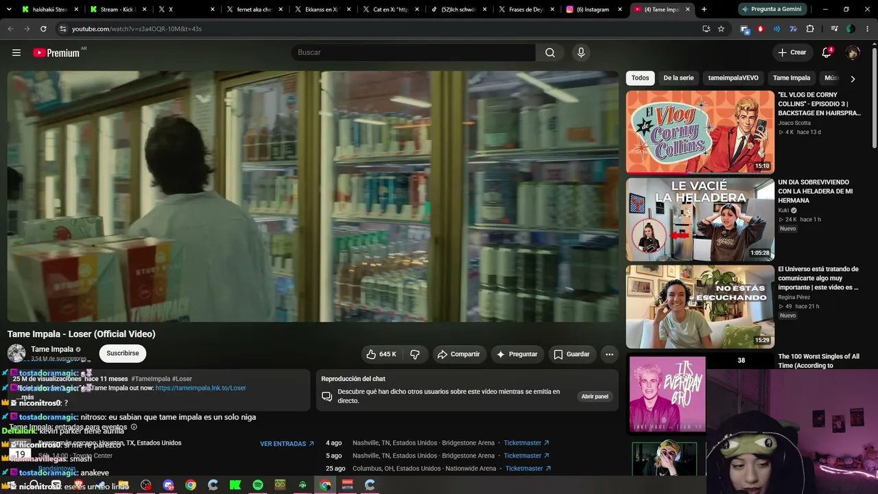Select the tameimpalaVEVO filter chip
The image size is (878, 494).
point(733,78)
